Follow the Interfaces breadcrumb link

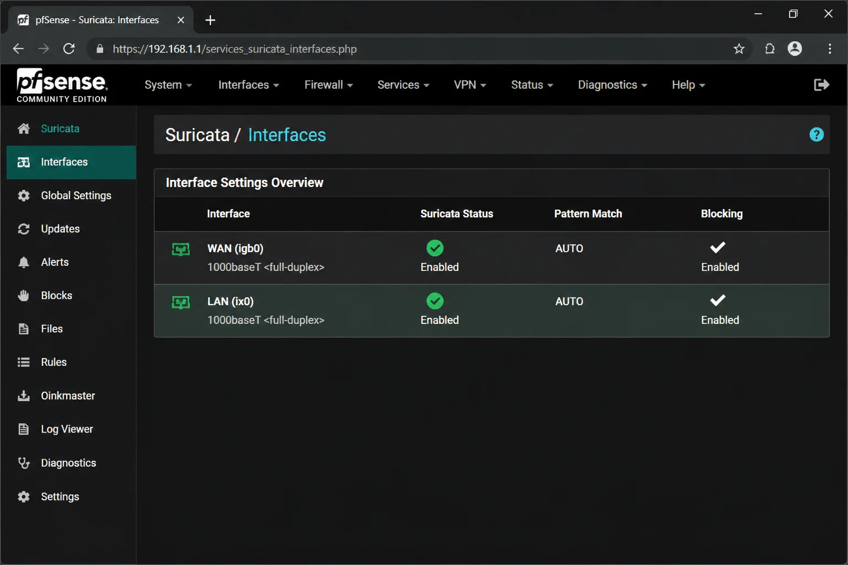click(x=287, y=135)
